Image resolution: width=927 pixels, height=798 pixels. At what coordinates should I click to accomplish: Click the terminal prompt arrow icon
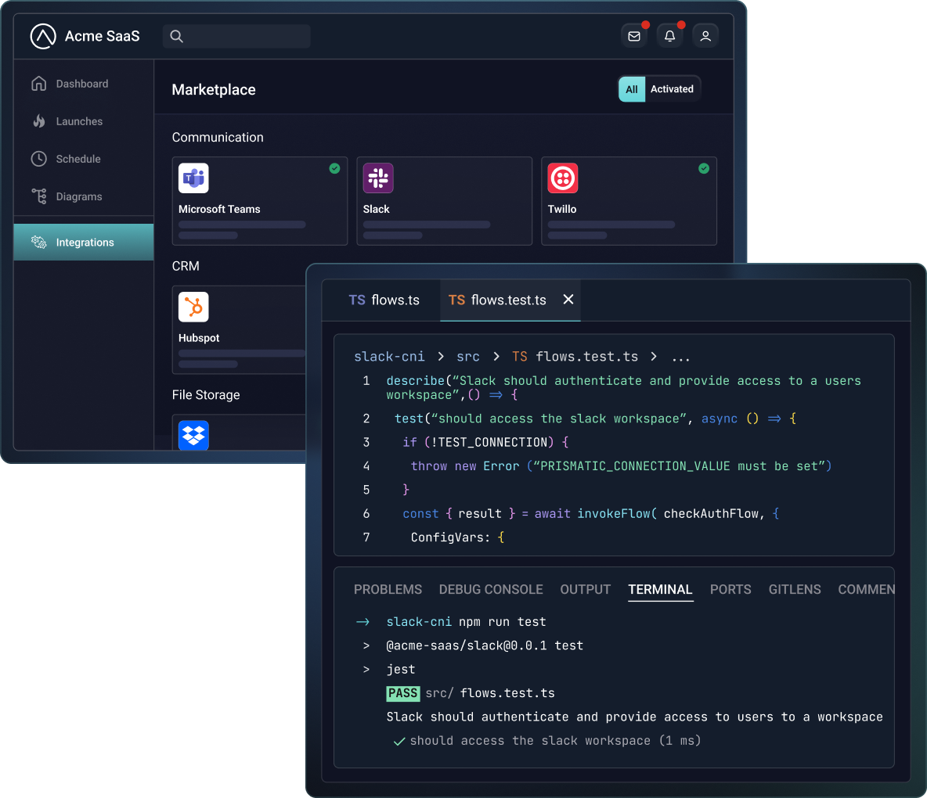coord(363,622)
